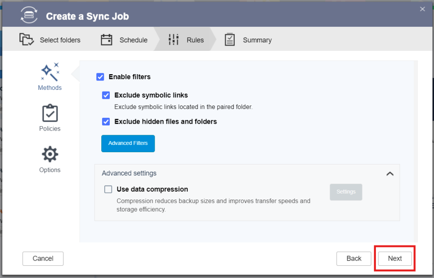Open the Options gear icon
The width and height of the screenshot is (434, 278).
50,154
